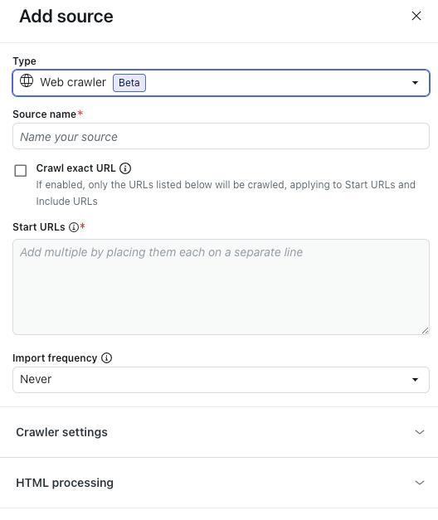Expand the HTML processing section

219,483
